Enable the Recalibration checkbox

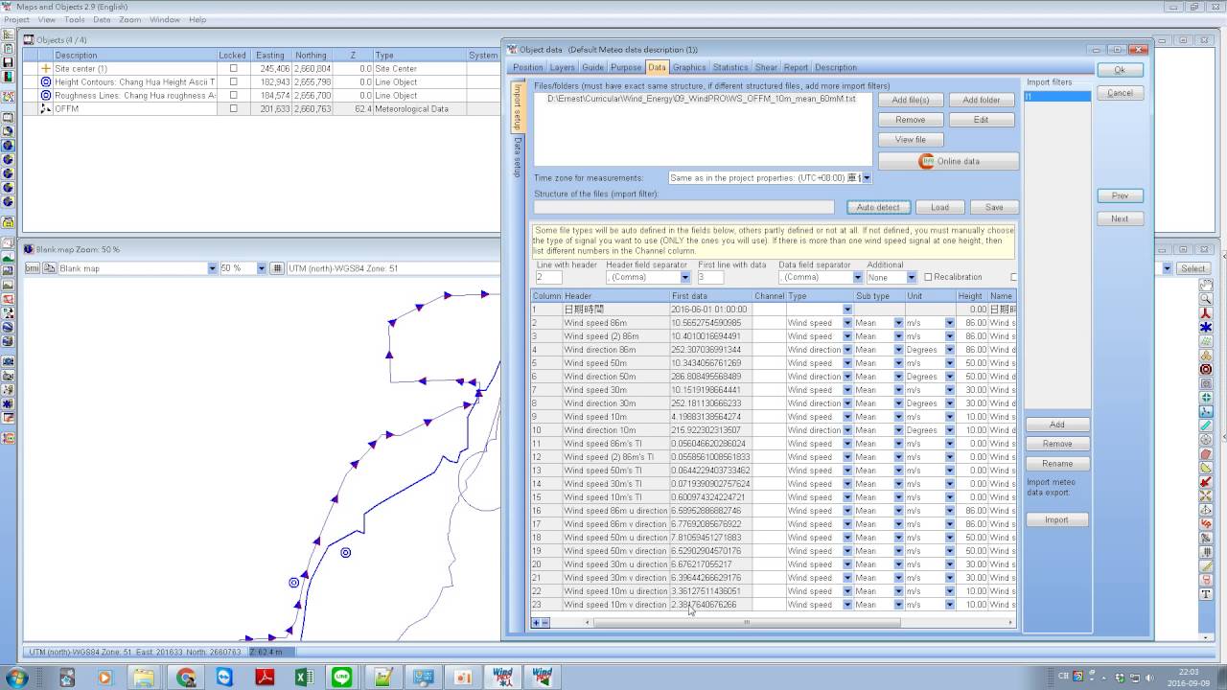(x=928, y=278)
